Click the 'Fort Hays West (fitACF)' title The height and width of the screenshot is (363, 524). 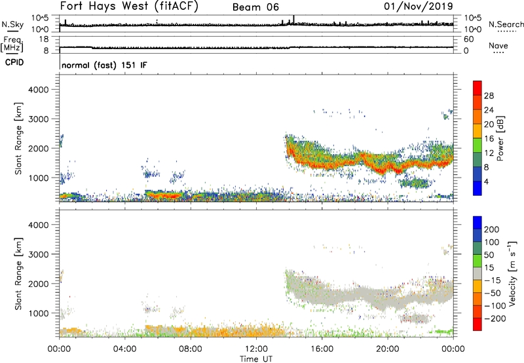[129, 7]
